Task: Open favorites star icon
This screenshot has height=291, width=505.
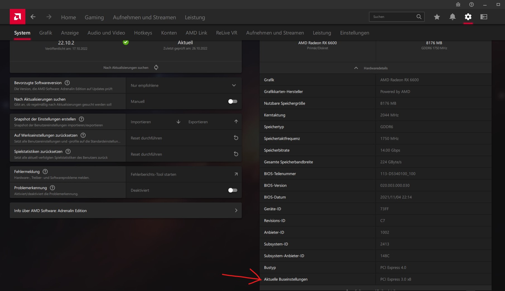Action: [x=437, y=17]
